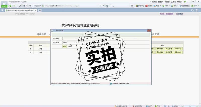This screenshot has width=201, height=107.
Task: Open a new browser tab with plus button
Action: [40, 11]
